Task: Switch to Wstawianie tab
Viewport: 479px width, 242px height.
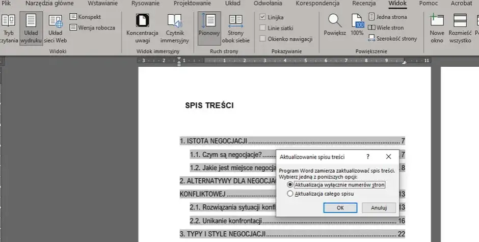Action: pos(102,4)
